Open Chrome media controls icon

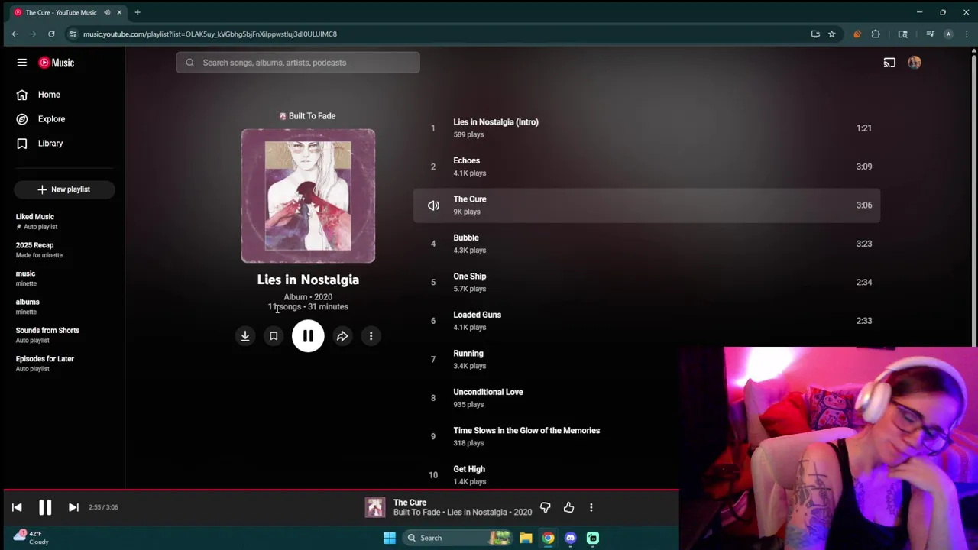930,34
